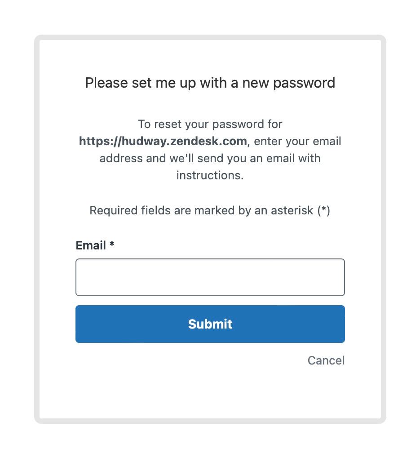Click the Email field label
Image resolution: width=407 pixels, height=449 pixels.
[x=91, y=245]
